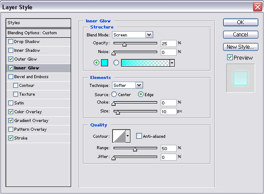Click the Size value input field

pyautogui.click(x=169, y=111)
